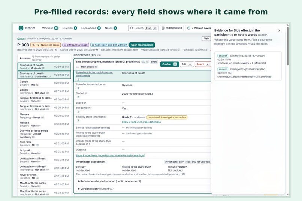Click the phone icon in T2 badge

coord(34,45)
